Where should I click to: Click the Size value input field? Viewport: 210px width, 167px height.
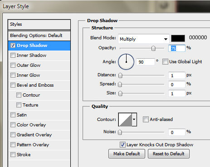coord(177,93)
